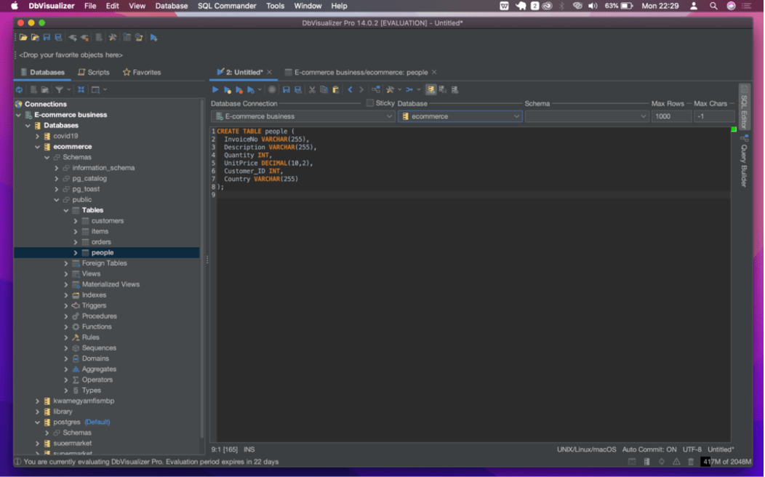
Task: Click the Cut scissors icon in the editor toolbar
Action: pyautogui.click(x=312, y=89)
